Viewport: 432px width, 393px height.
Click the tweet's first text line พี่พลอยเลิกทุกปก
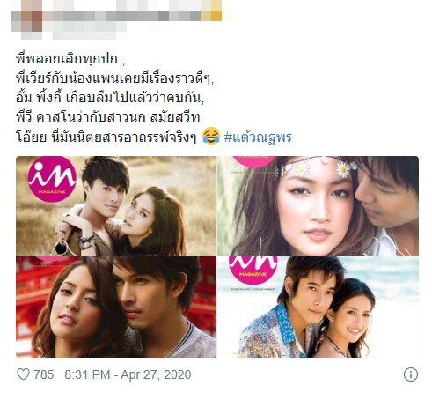tap(70, 59)
